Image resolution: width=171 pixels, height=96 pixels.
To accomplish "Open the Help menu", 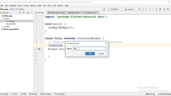I will coord(67,6).
